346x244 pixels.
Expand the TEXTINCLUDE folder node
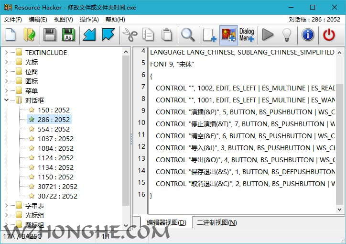6,53
